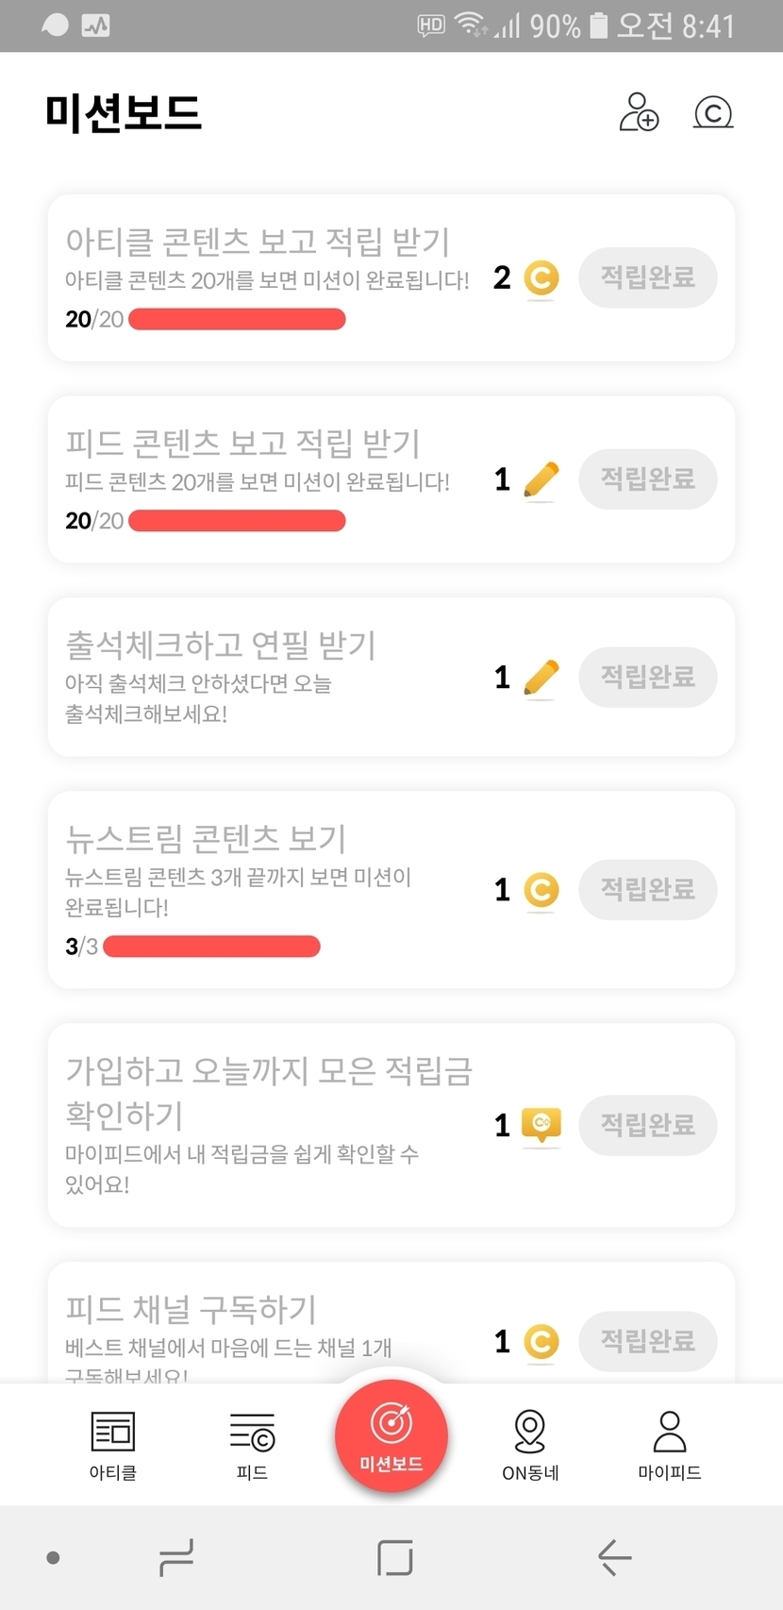Tap coin reward icon on 뉴스트림 mission
Viewport: 783px width, 1610px height.
click(541, 890)
